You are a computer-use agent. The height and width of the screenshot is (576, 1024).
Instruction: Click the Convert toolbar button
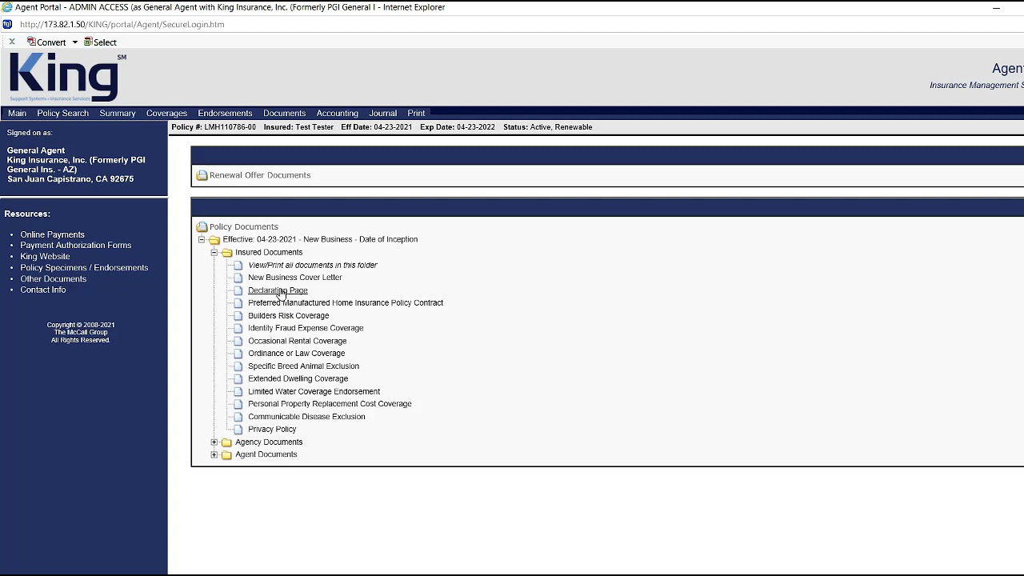pos(46,42)
